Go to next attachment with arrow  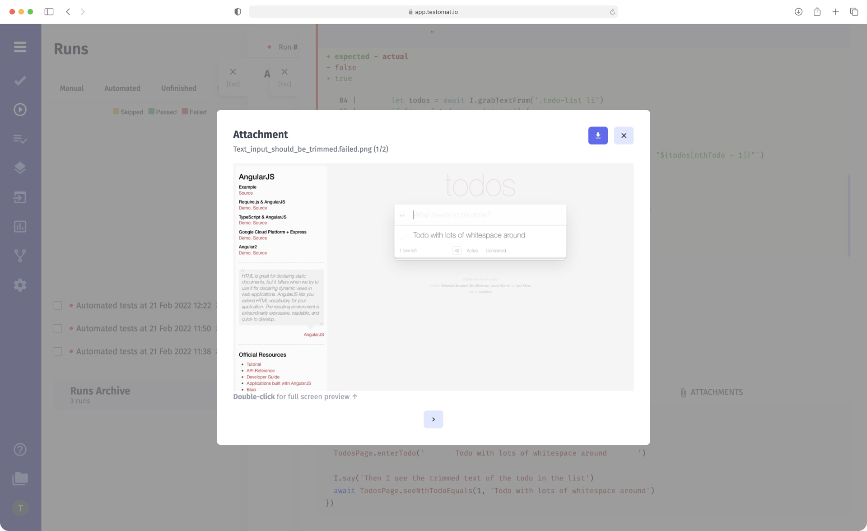433,419
